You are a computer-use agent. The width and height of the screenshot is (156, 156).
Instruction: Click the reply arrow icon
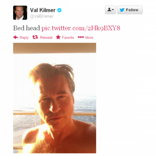[16, 37]
